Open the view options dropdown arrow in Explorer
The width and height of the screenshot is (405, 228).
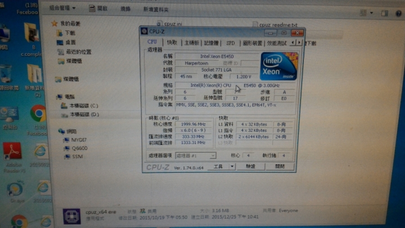coord(371,12)
